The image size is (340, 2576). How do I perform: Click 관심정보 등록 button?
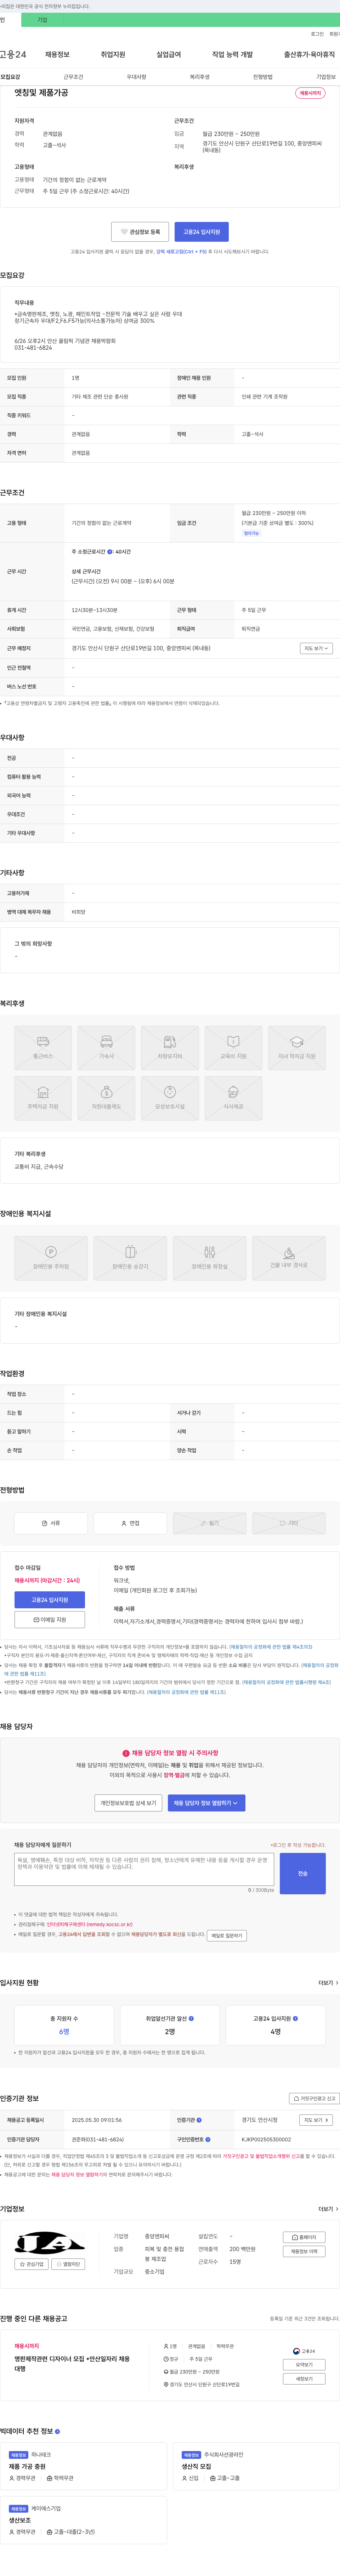140,232
